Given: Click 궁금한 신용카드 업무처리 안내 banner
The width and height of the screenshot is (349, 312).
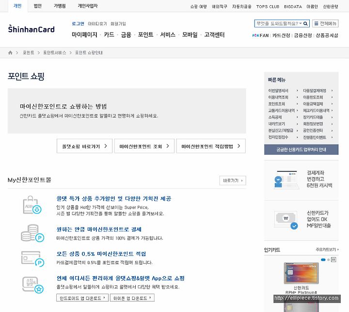Looking at the screenshot, I should tap(301, 149).
